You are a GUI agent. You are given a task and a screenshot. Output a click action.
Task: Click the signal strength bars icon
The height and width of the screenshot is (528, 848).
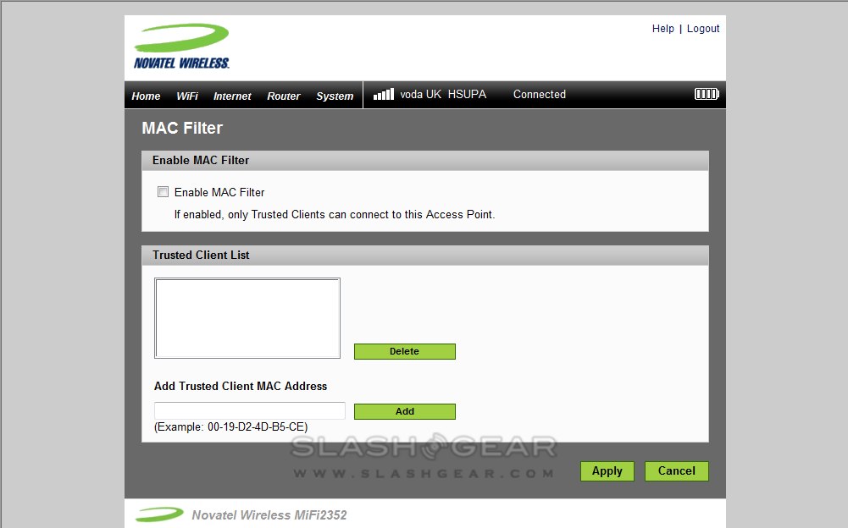click(384, 95)
